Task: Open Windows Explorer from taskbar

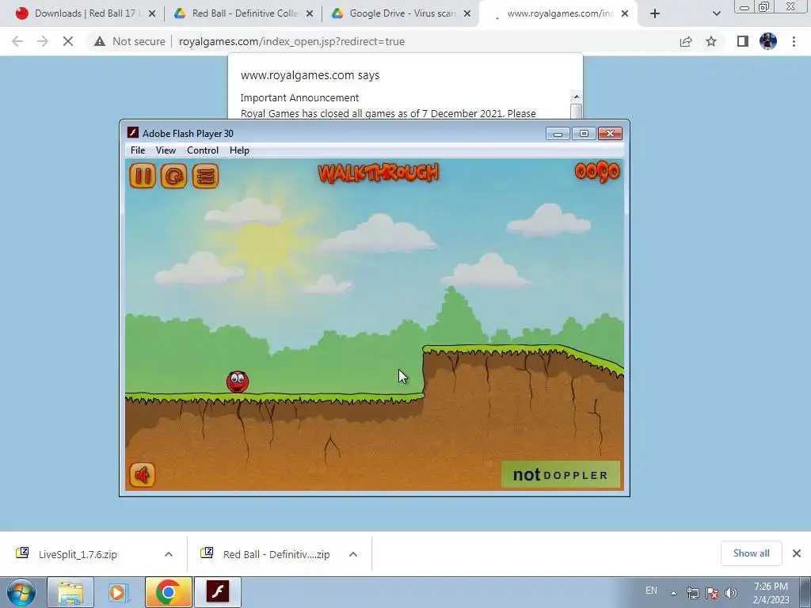Action: coord(70,592)
